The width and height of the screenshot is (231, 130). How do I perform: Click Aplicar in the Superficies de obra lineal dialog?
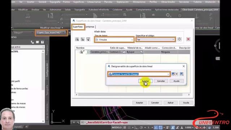(x=170, y=103)
